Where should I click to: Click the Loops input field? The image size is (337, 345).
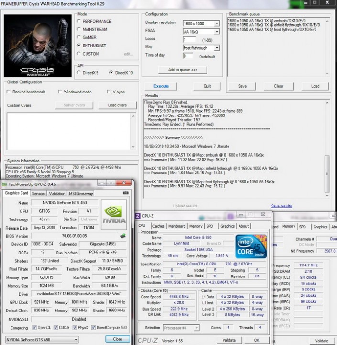(x=189, y=40)
